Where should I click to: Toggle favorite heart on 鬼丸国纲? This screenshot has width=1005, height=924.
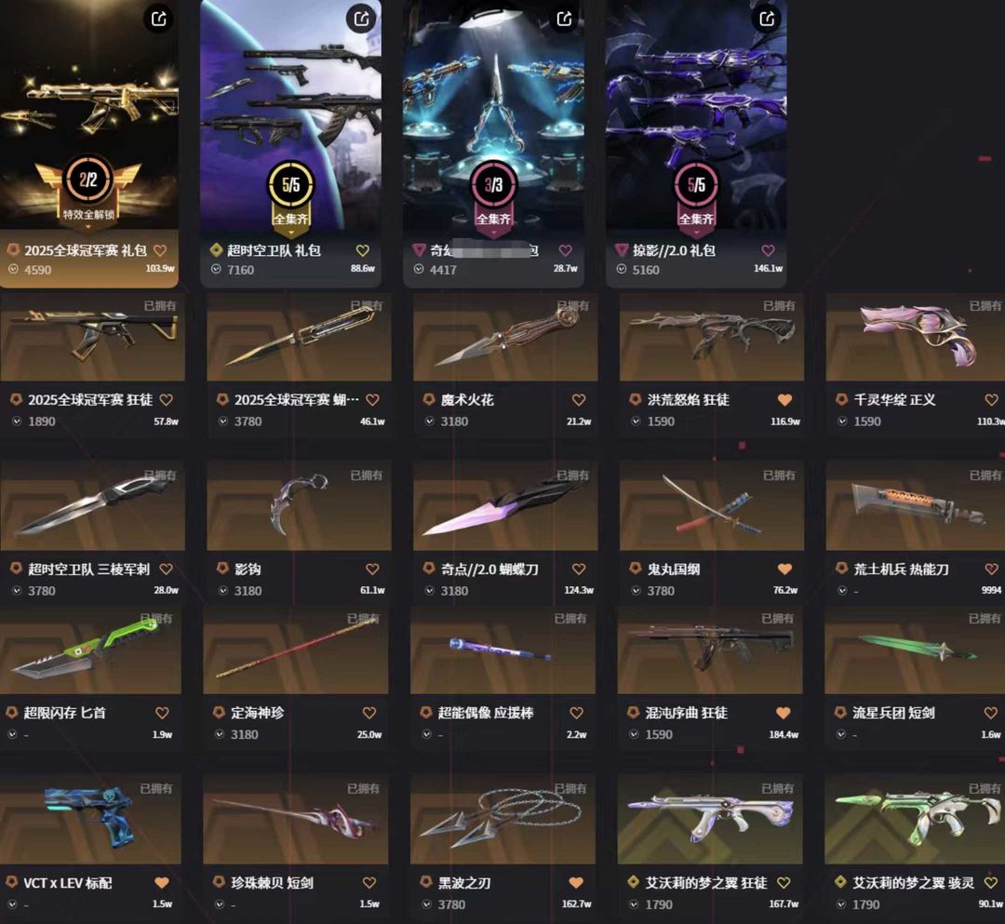(x=784, y=569)
